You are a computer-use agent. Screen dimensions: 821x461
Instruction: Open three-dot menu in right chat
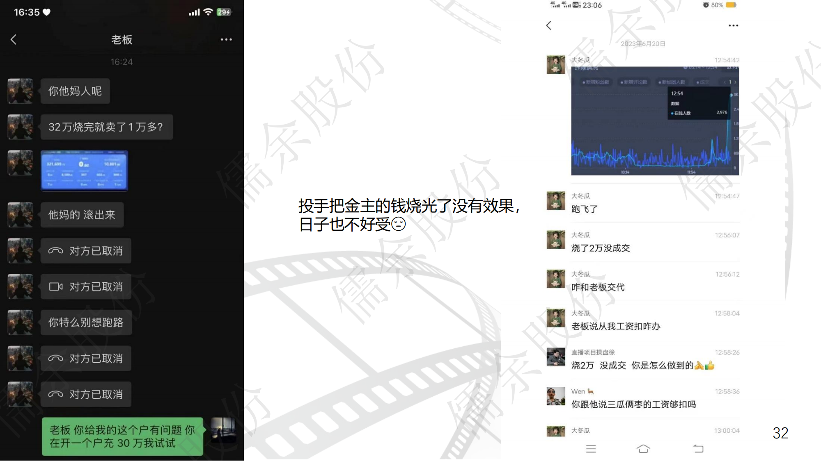(x=733, y=26)
